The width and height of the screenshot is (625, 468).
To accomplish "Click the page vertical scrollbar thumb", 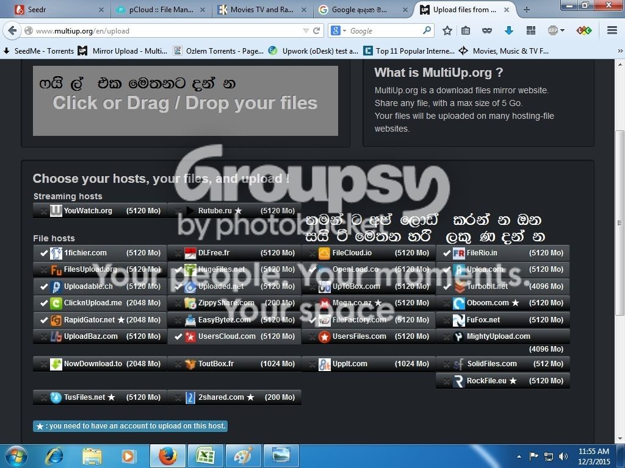I will 620,223.
